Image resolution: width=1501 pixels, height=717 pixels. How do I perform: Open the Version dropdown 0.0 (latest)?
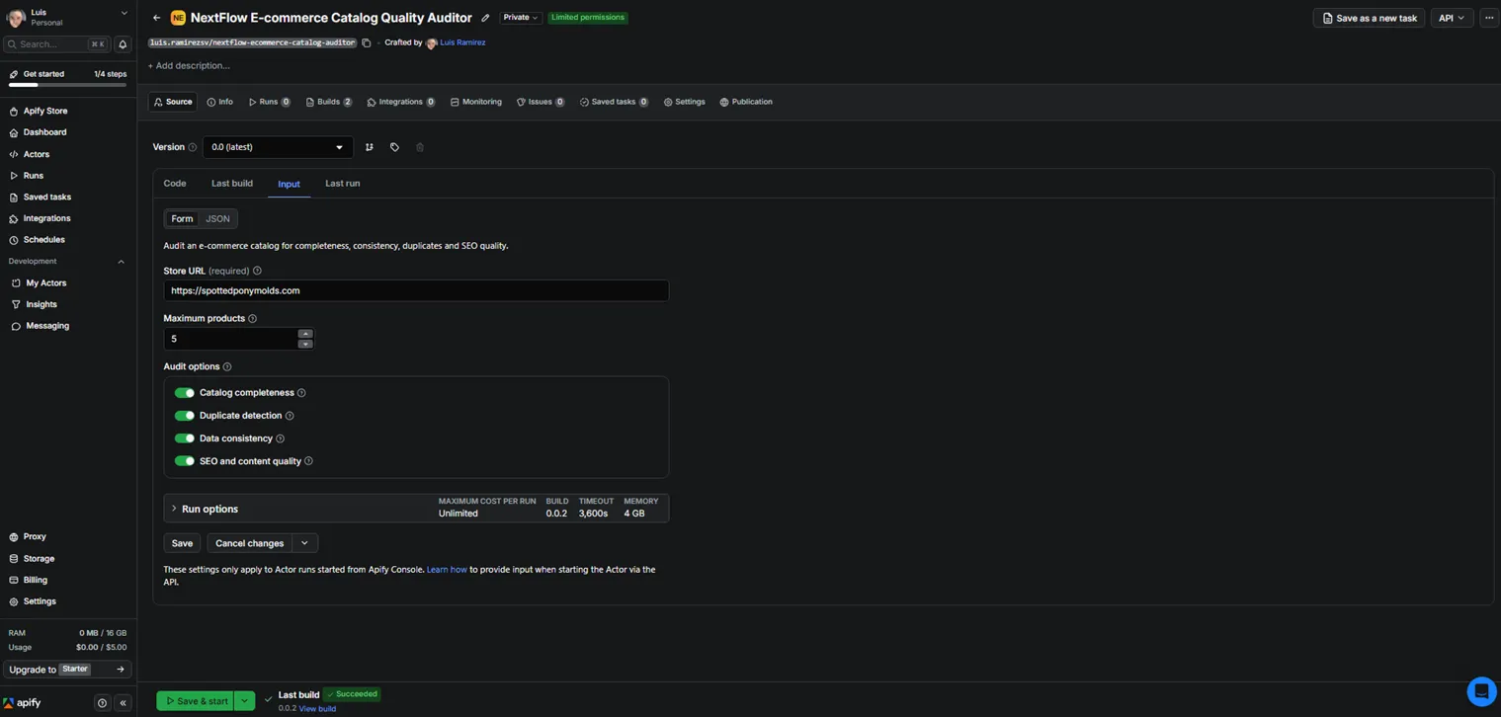click(278, 147)
